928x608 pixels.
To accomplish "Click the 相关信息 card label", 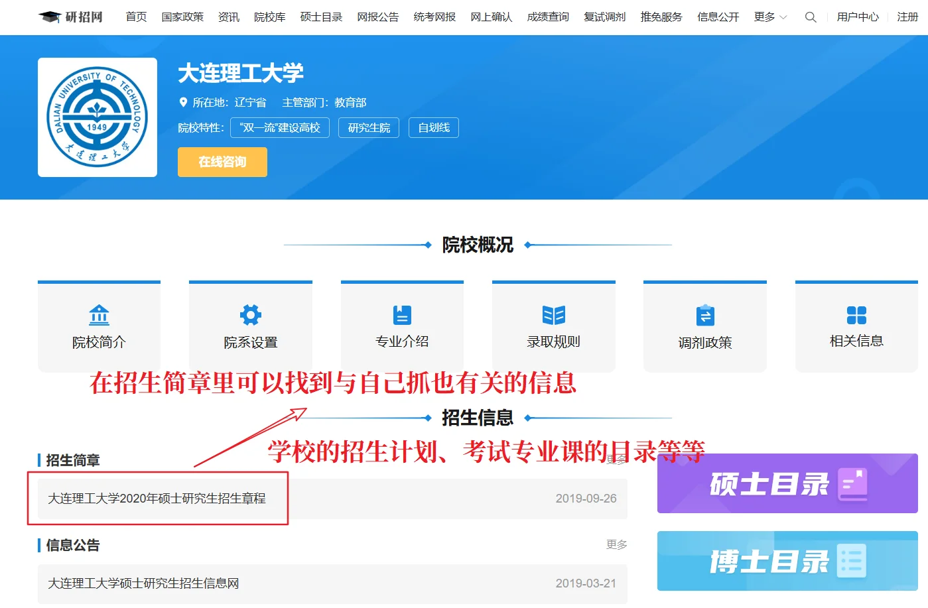I will (x=856, y=341).
